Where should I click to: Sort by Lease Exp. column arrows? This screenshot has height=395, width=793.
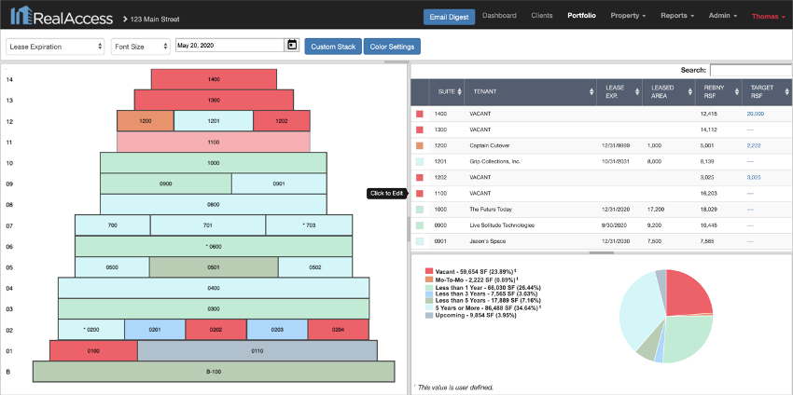(x=636, y=92)
